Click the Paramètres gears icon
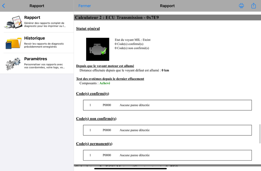 13,64
